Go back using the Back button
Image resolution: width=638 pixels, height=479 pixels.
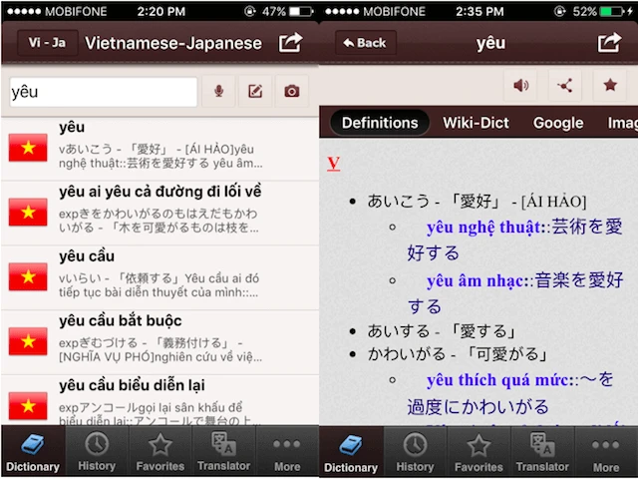coord(364,43)
